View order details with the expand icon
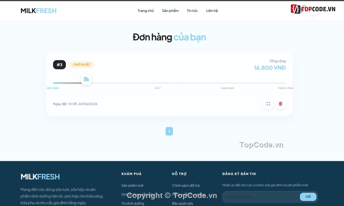This screenshot has height=206, width=344. coord(268,104)
